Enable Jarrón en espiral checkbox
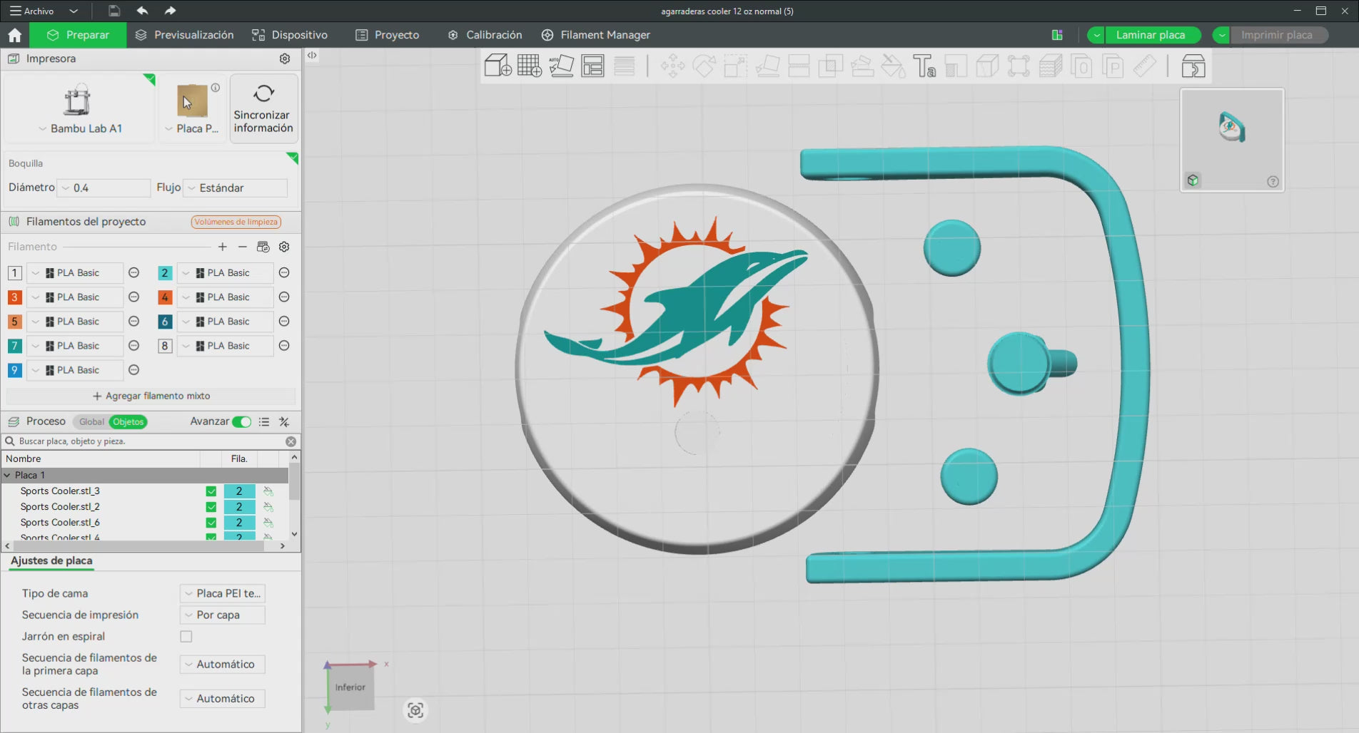This screenshot has height=733, width=1359. 186,636
